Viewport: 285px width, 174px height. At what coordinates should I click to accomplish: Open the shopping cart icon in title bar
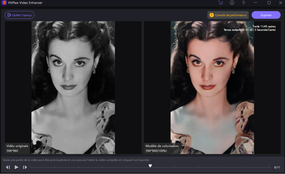[x=220, y=3]
